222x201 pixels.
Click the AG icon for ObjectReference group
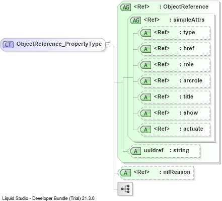click(125, 7)
